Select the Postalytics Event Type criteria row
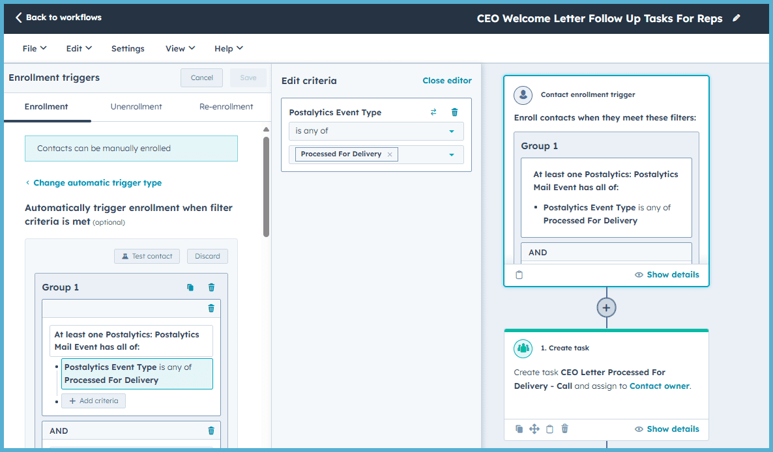The image size is (773, 452). click(137, 374)
